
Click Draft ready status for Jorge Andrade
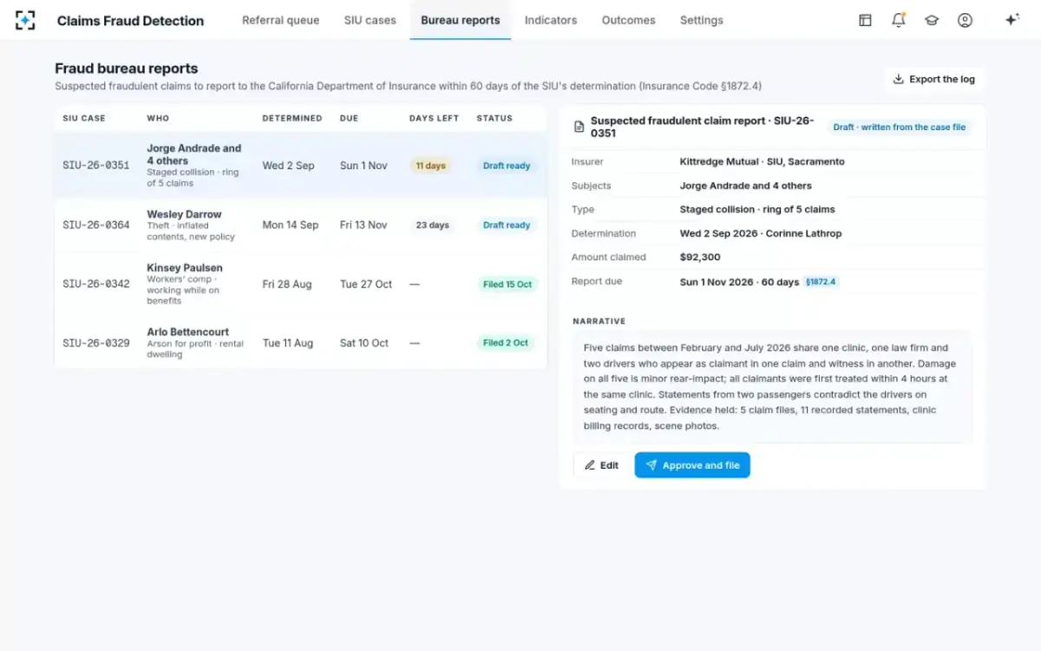pyautogui.click(x=507, y=166)
